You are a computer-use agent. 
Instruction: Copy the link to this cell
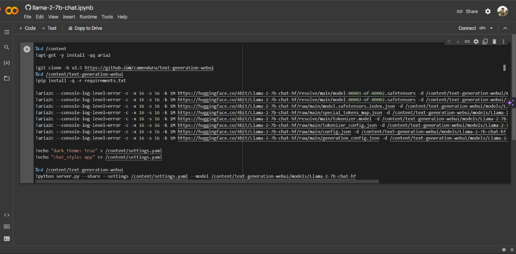pos(467,41)
